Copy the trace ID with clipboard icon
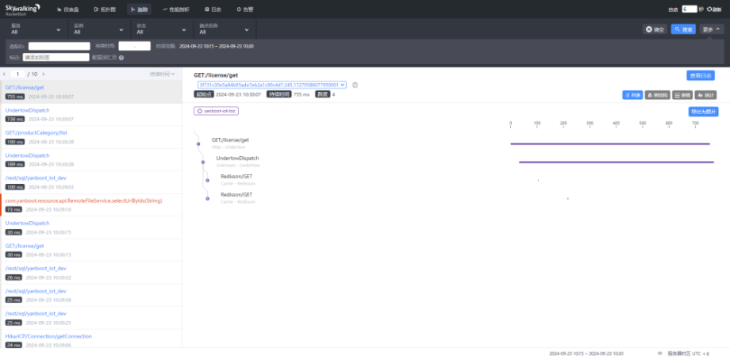This screenshot has width=730, height=359. [355, 85]
